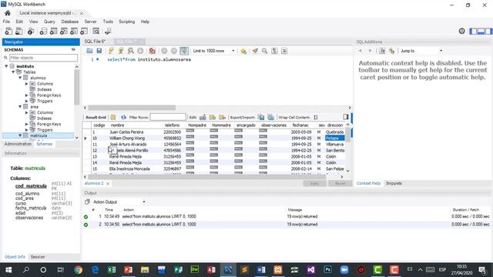Refresh the schemas list icon
Screen dimensions: 493x277
(x=73, y=49)
